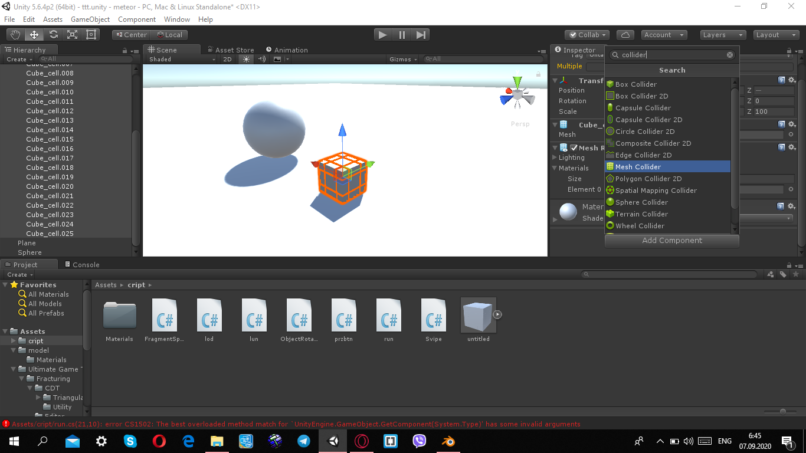Open Cloud services panel icon
Viewport: 806px width, 453px height.
(x=625, y=35)
